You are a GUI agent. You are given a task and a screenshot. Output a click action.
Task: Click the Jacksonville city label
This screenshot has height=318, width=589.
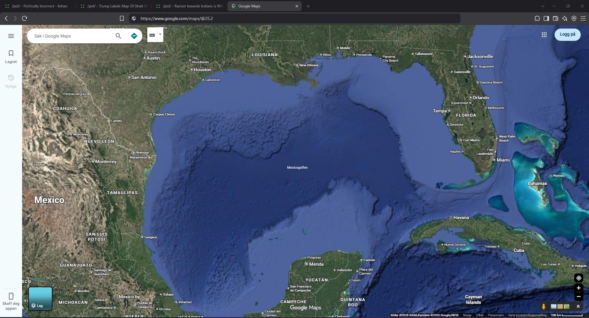(480, 57)
